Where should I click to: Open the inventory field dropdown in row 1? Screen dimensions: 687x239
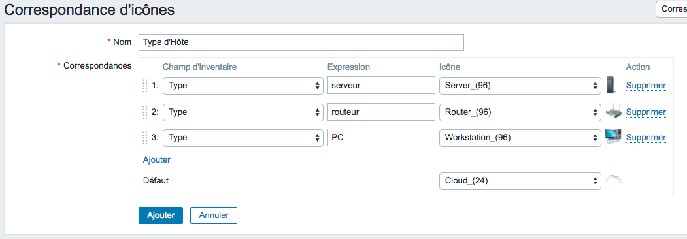[x=243, y=86]
